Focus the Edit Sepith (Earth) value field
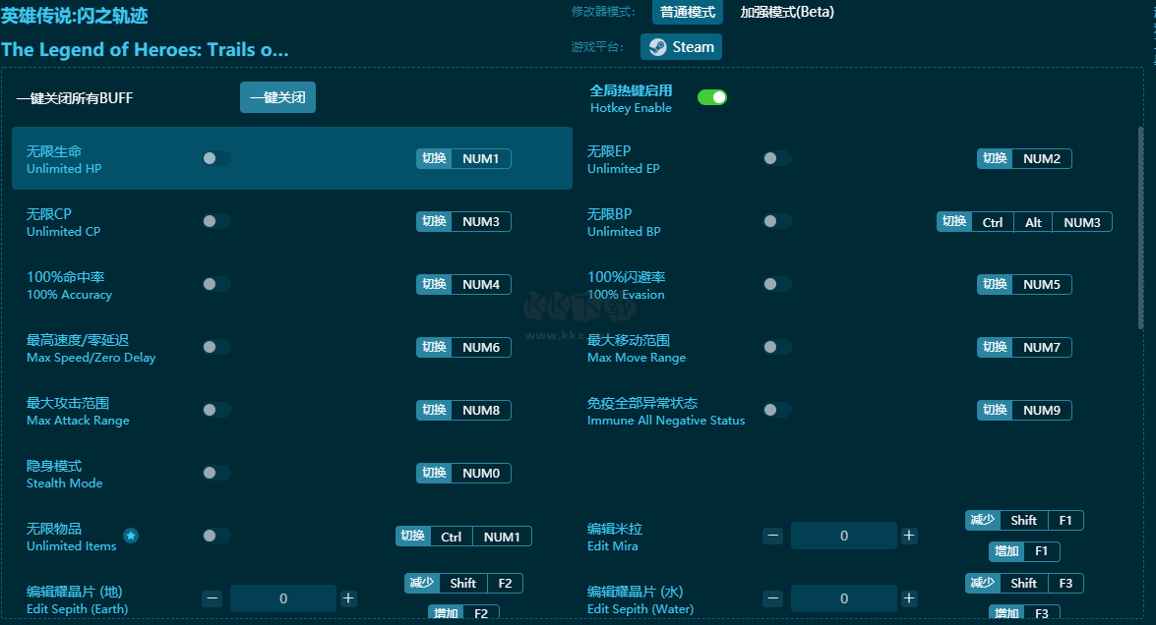 [283, 598]
